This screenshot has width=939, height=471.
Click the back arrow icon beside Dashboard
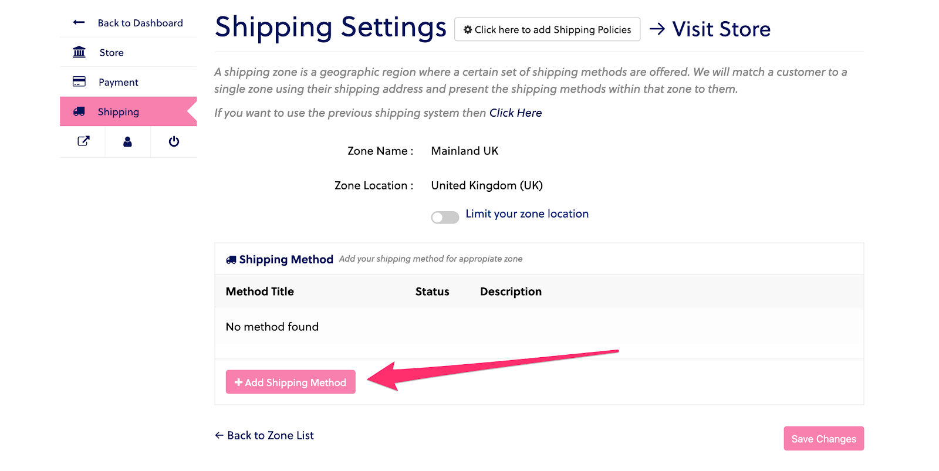(x=79, y=23)
